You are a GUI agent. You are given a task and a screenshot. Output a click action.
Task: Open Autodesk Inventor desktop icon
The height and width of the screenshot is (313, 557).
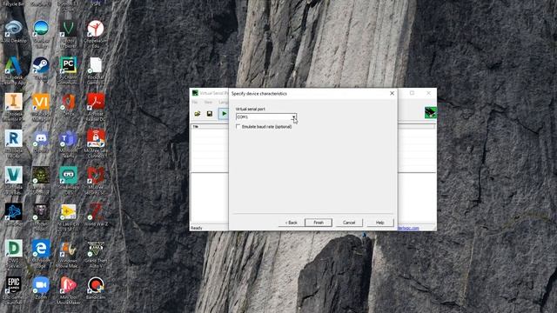point(14,108)
